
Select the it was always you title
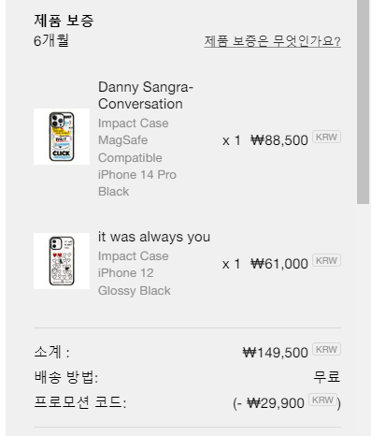(154, 237)
